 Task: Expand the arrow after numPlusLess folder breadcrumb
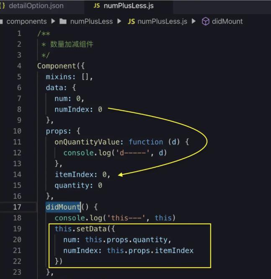click(x=119, y=21)
